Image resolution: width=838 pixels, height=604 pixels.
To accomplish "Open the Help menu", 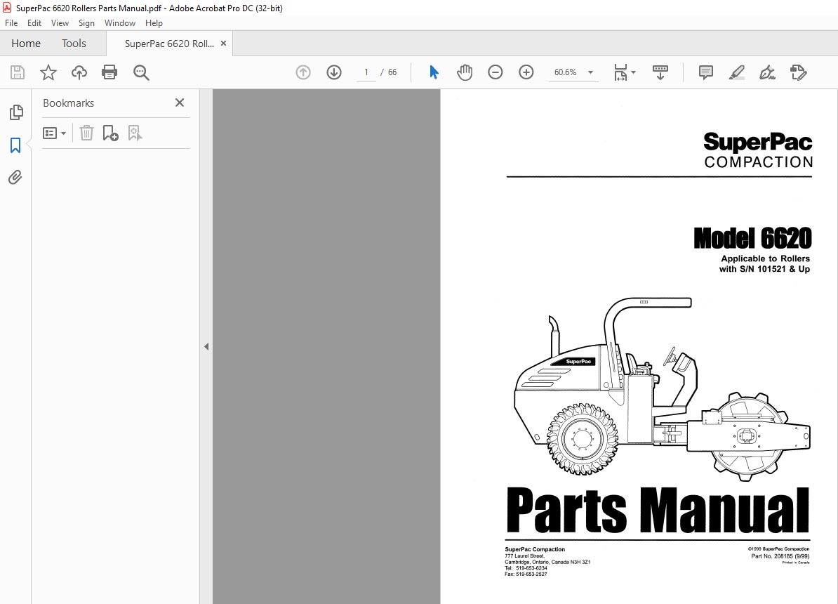I will pos(154,23).
